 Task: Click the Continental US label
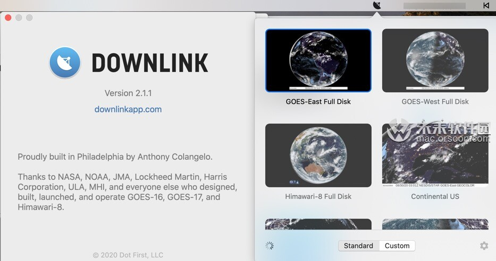click(435, 196)
